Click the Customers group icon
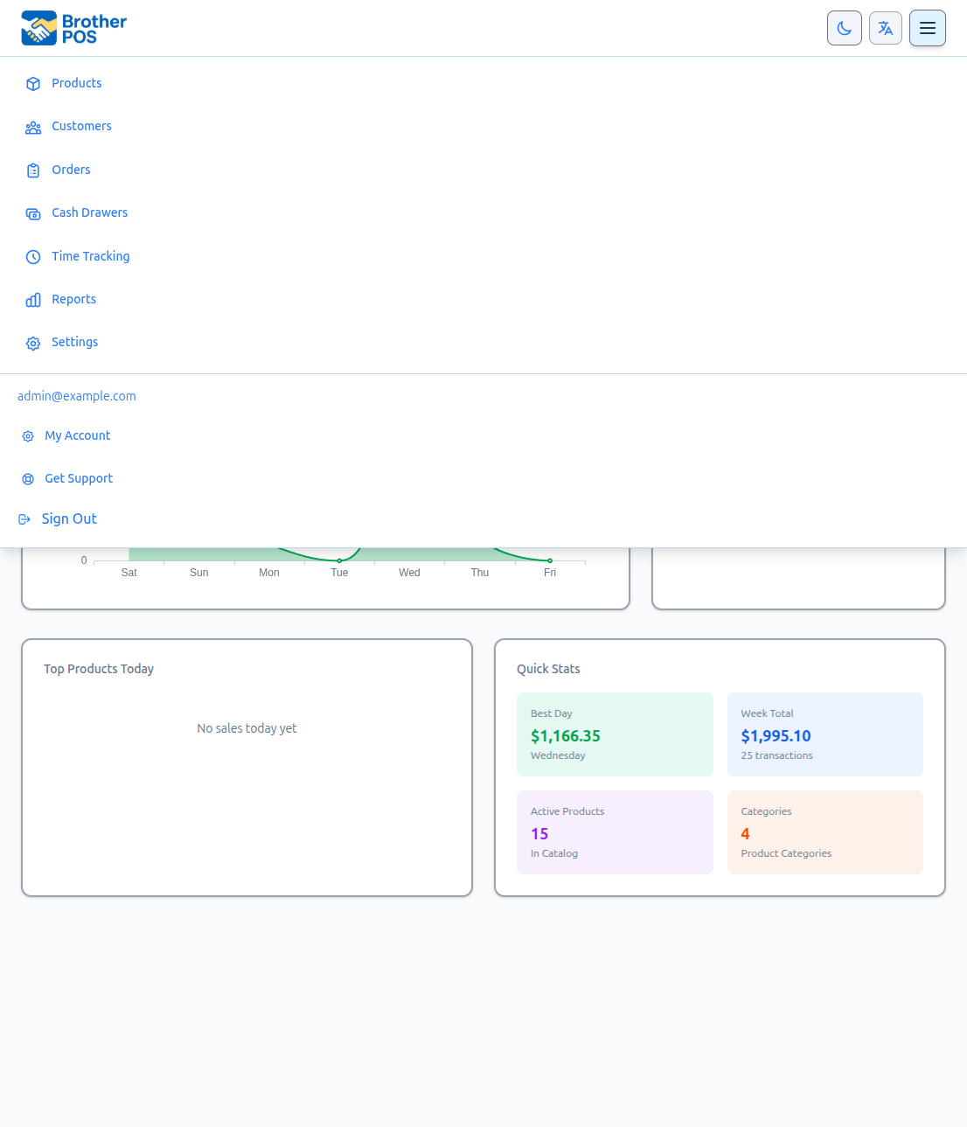The image size is (967, 1127). 33,127
